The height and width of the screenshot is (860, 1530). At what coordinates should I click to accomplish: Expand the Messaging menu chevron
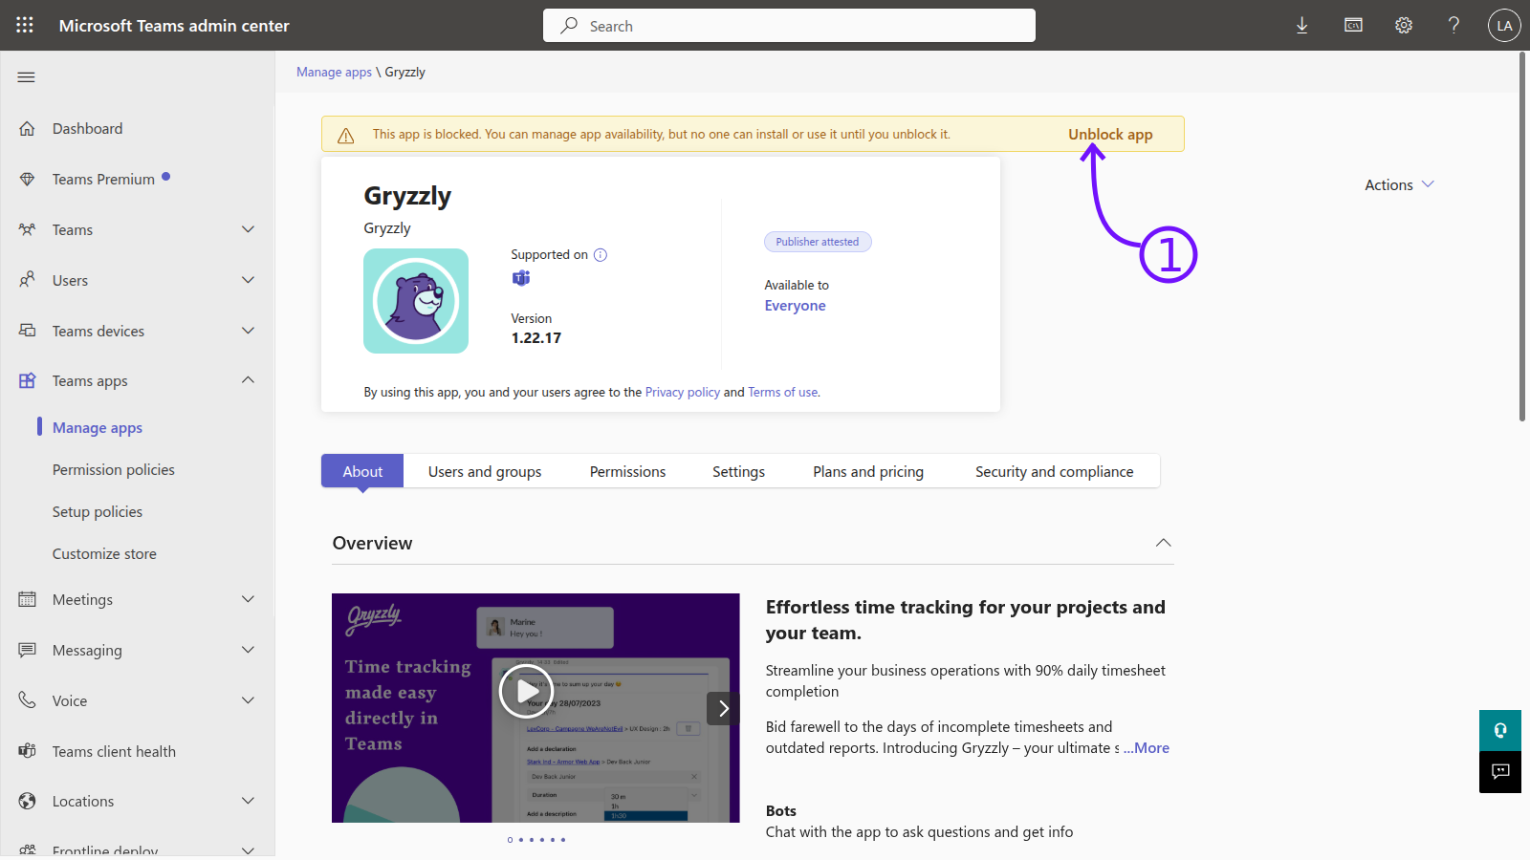coord(248,650)
